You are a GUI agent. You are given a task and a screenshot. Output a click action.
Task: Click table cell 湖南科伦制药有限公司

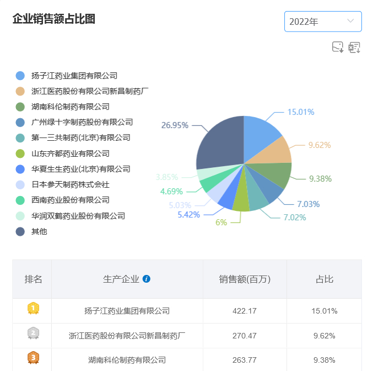(127, 360)
